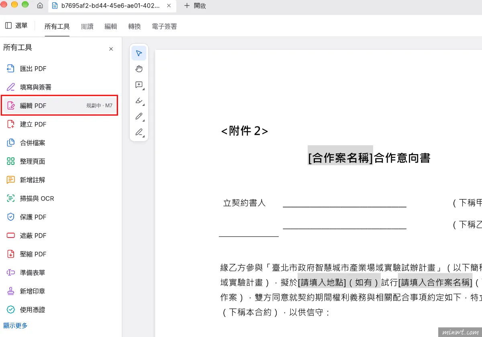This screenshot has width=482, height=337.
Task: Click the 準備表單 icon
Action: click(x=11, y=272)
